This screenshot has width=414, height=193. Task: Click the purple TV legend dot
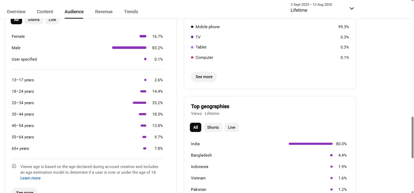[192, 37]
